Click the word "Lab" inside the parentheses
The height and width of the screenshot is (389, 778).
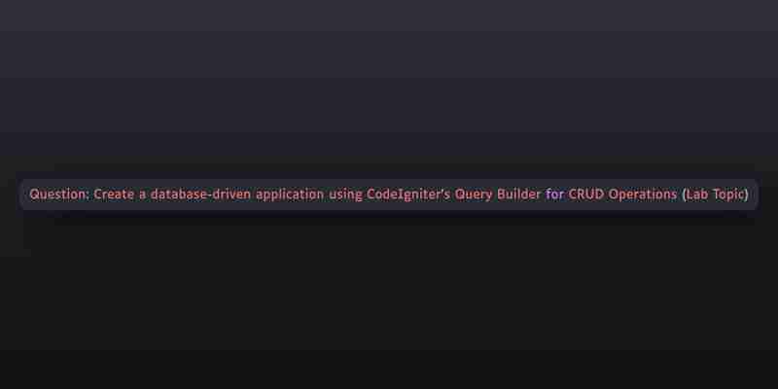pyautogui.click(x=697, y=194)
